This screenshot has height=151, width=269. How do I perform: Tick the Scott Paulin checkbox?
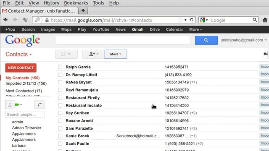click(60, 143)
